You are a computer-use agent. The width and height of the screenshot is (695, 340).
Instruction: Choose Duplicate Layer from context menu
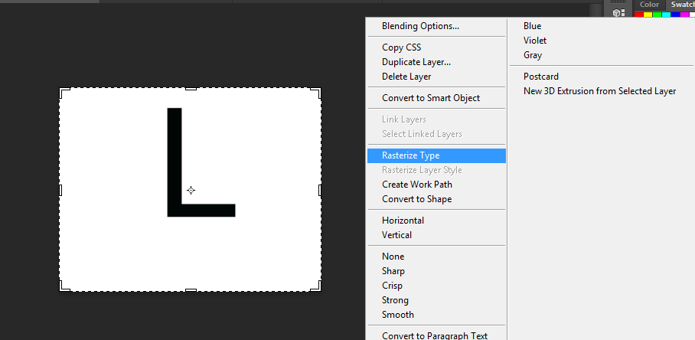click(416, 62)
